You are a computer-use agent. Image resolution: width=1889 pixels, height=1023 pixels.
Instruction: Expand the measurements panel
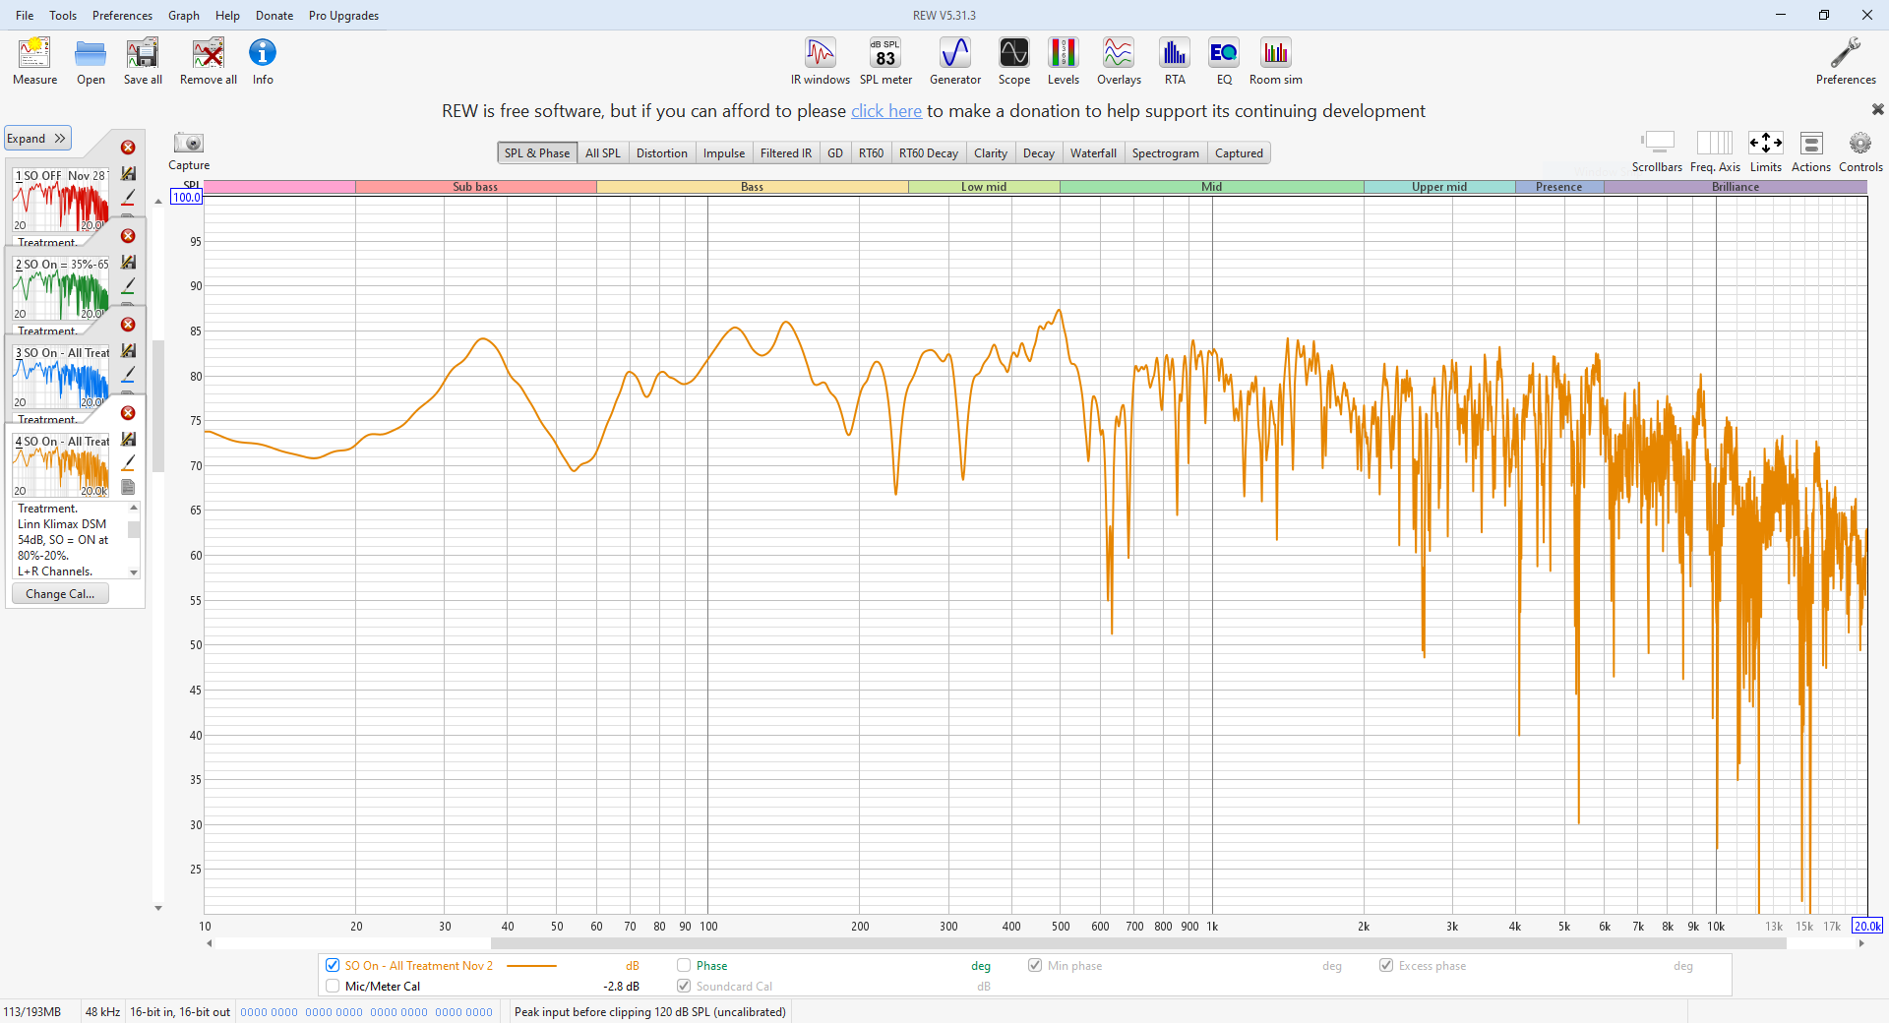37,139
